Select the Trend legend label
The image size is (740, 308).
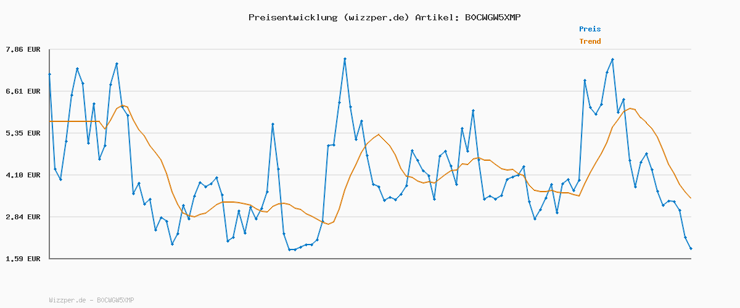(x=590, y=41)
